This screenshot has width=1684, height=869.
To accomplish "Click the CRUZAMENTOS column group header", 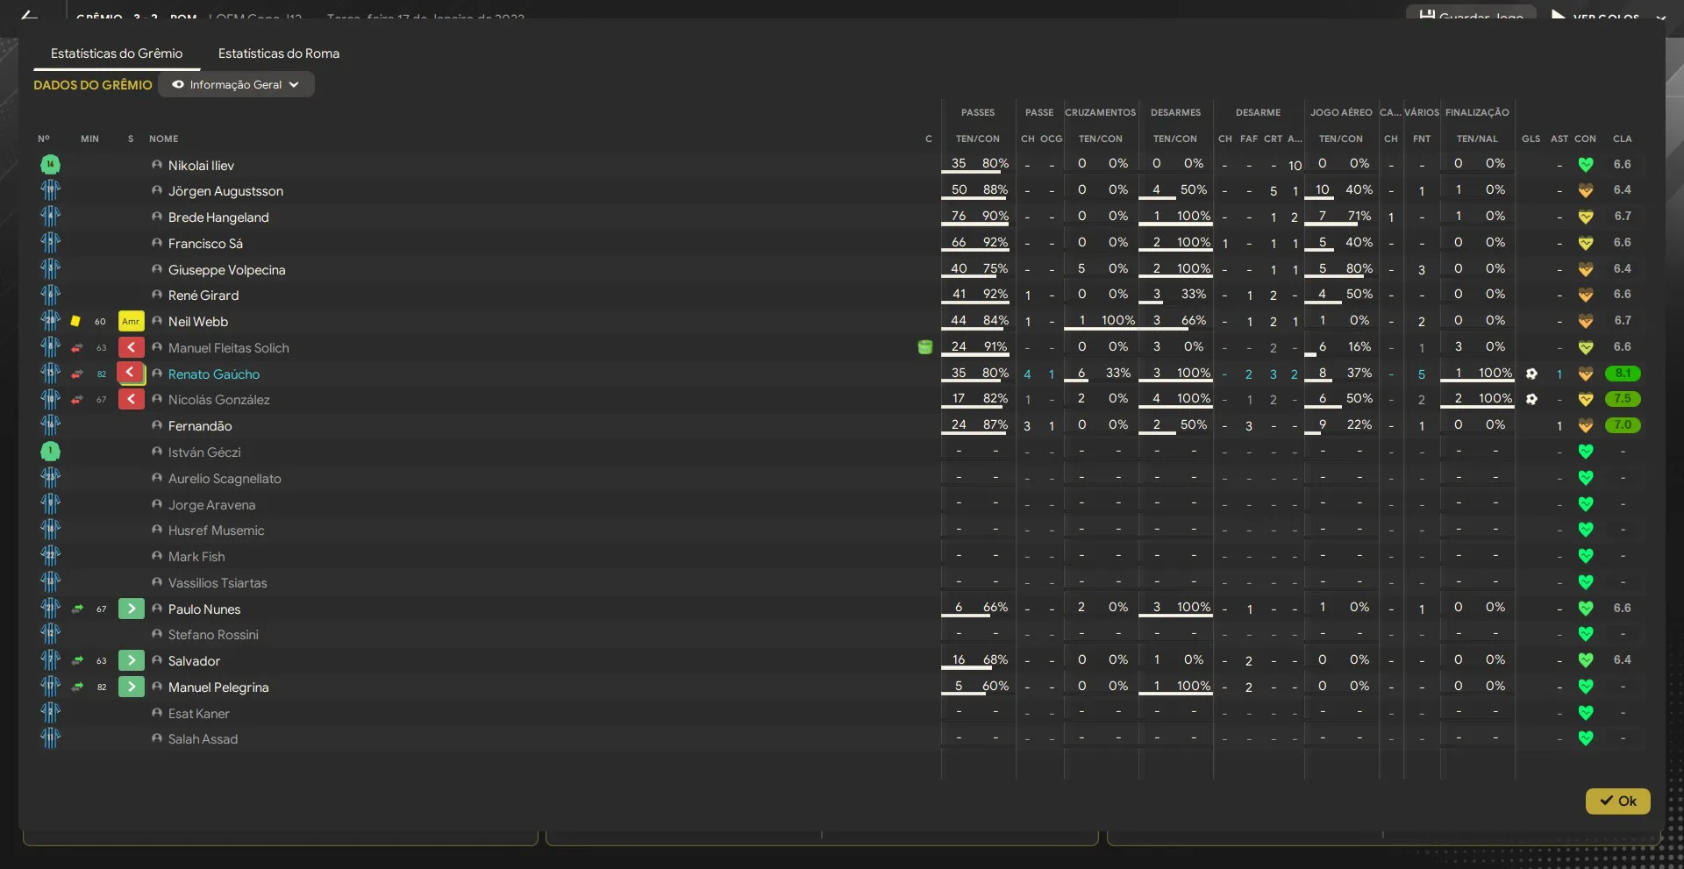I will (1100, 112).
